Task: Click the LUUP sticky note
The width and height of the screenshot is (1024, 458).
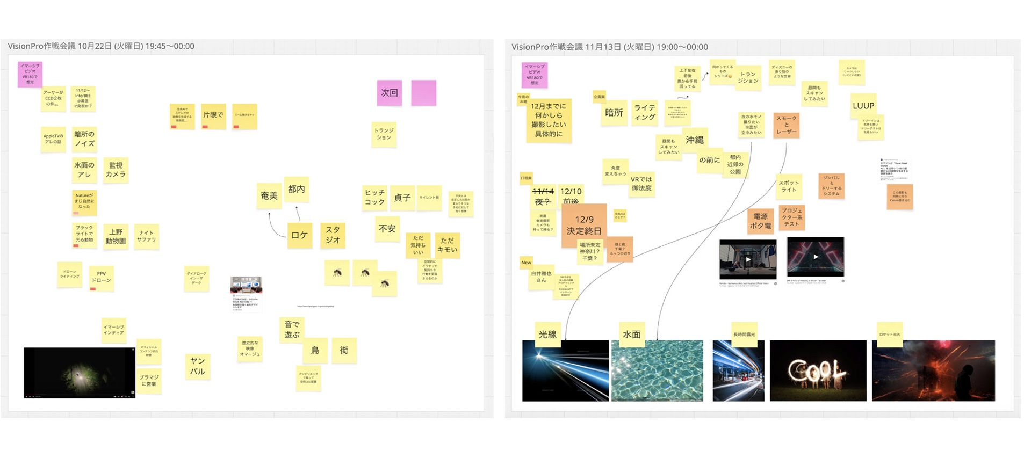Action: pos(863,106)
